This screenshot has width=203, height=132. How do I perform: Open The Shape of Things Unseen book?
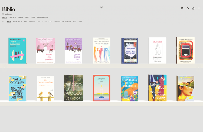[158, 51]
